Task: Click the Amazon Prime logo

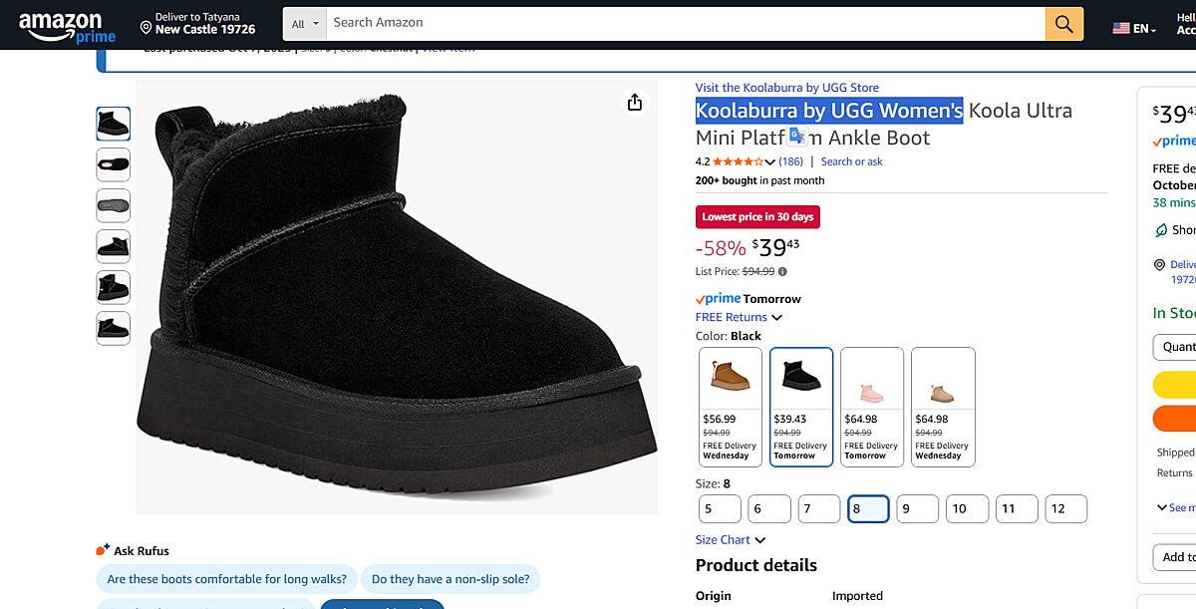Action: [67, 25]
